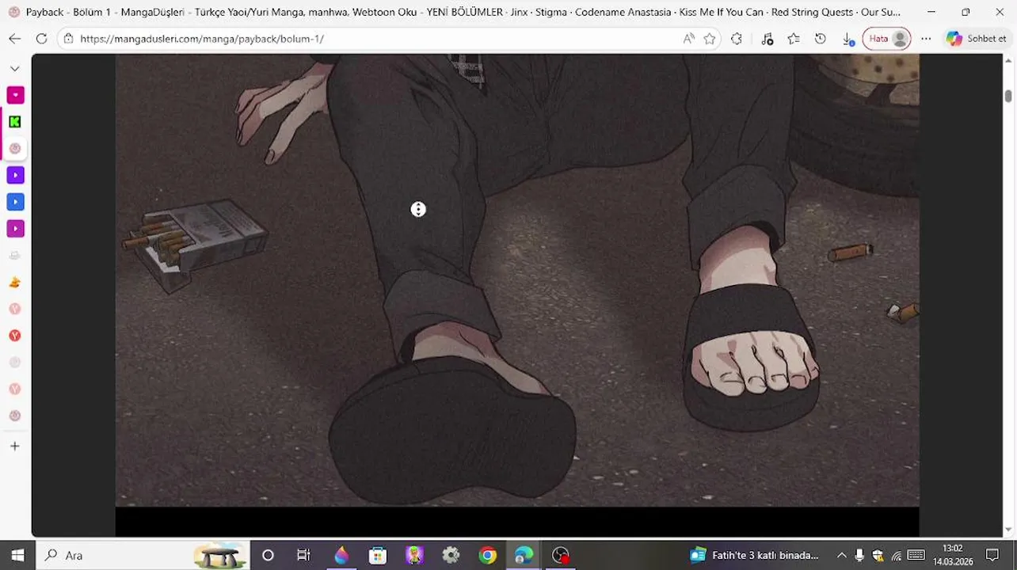1017x570 pixels.
Task: Open Edge settings and more menu
Action: [926, 39]
